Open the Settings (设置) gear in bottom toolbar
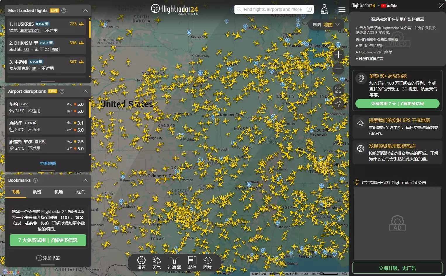 click(141, 263)
